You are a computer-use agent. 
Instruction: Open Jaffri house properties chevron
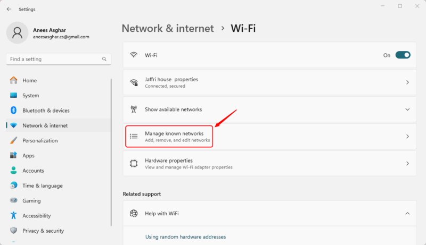[407, 82]
